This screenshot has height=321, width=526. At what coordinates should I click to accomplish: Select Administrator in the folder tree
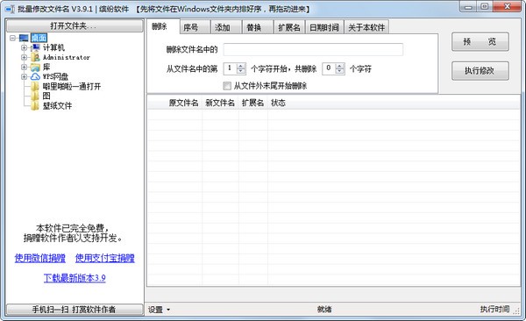(67, 57)
